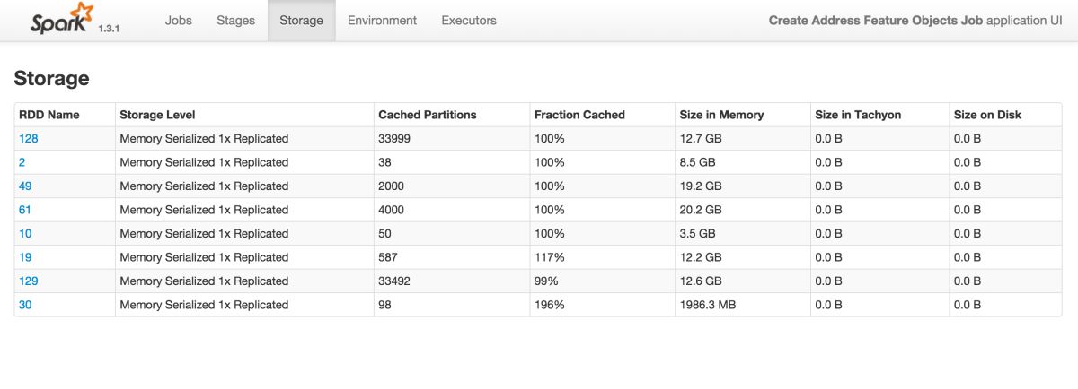Select RDD 19 link
The height and width of the screenshot is (389, 1078).
26,257
